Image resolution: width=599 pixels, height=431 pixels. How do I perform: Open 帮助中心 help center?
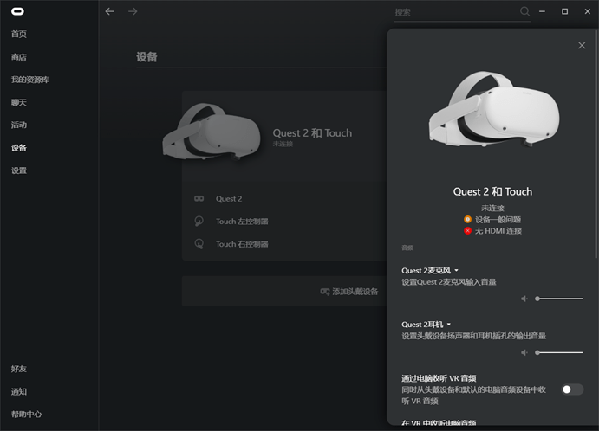pyautogui.click(x=26, y=414)
